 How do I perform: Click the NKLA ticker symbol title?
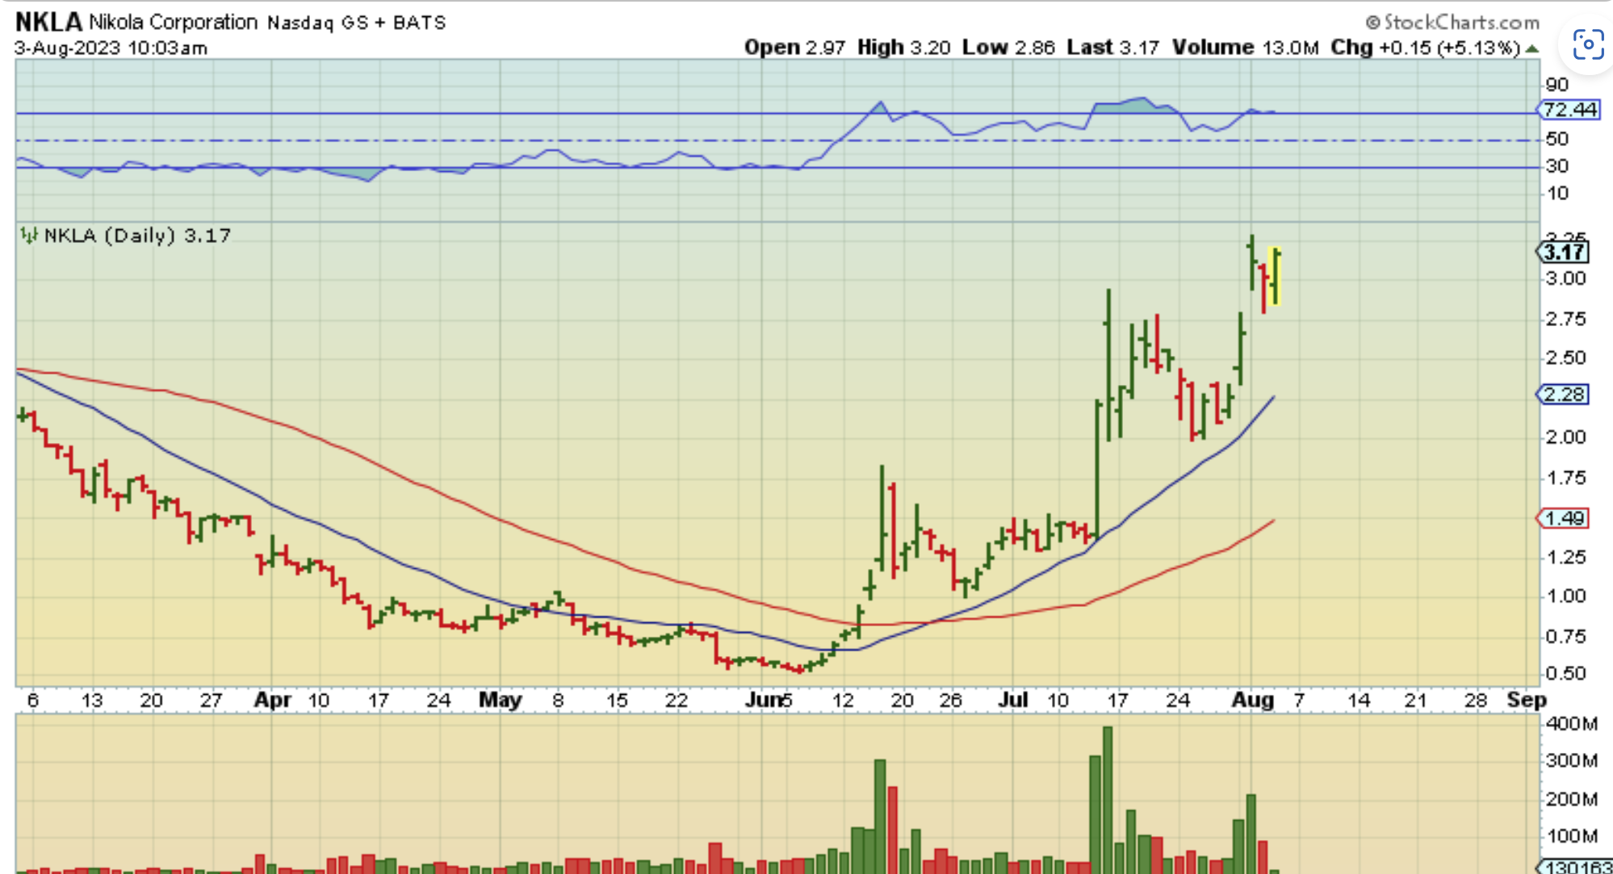click(x=48, y=22)
